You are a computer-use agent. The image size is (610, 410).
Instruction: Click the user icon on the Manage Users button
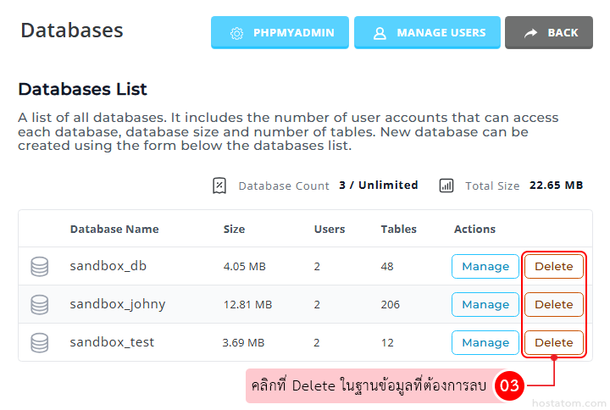(x=380, y=33)
